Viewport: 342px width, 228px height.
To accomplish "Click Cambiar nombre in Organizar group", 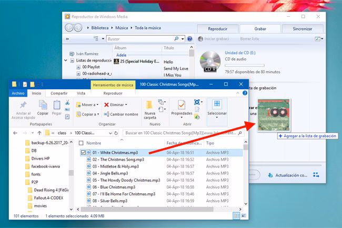I will (121, 114).
